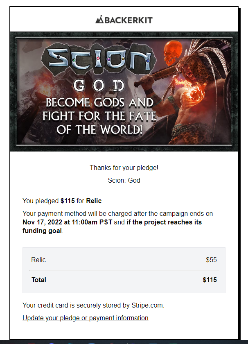
Task: Click "if the project reaches its funding goal" text
Action: tap(164, 222)
